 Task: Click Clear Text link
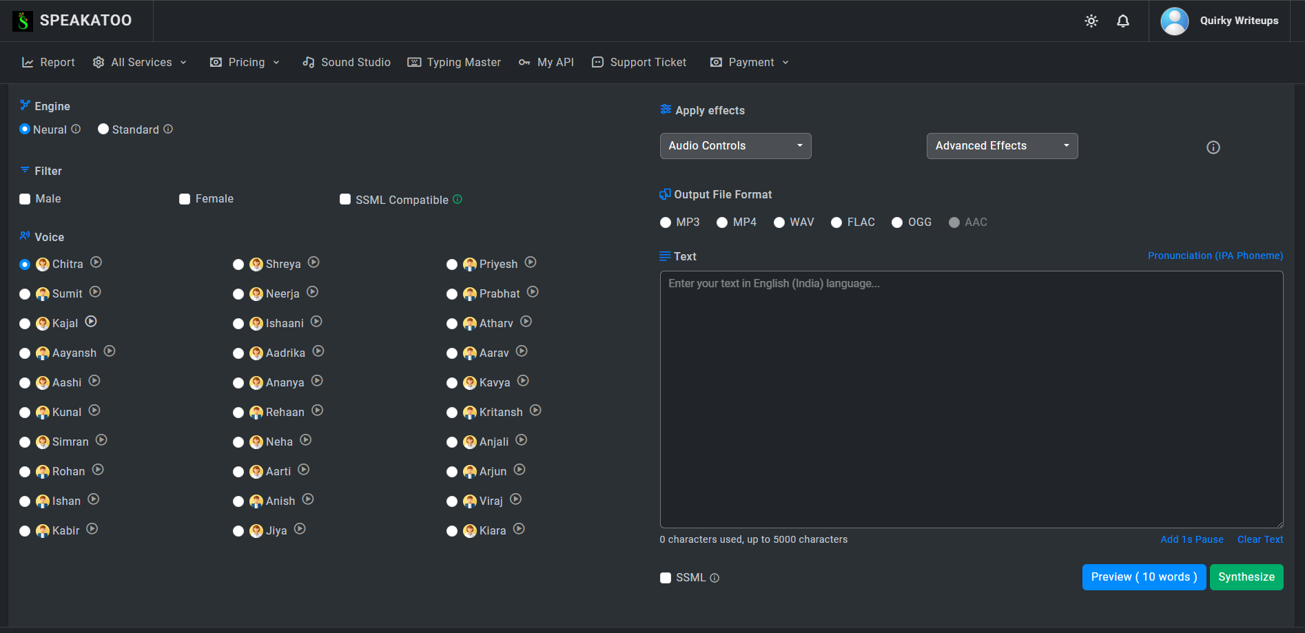[1260, 539]
